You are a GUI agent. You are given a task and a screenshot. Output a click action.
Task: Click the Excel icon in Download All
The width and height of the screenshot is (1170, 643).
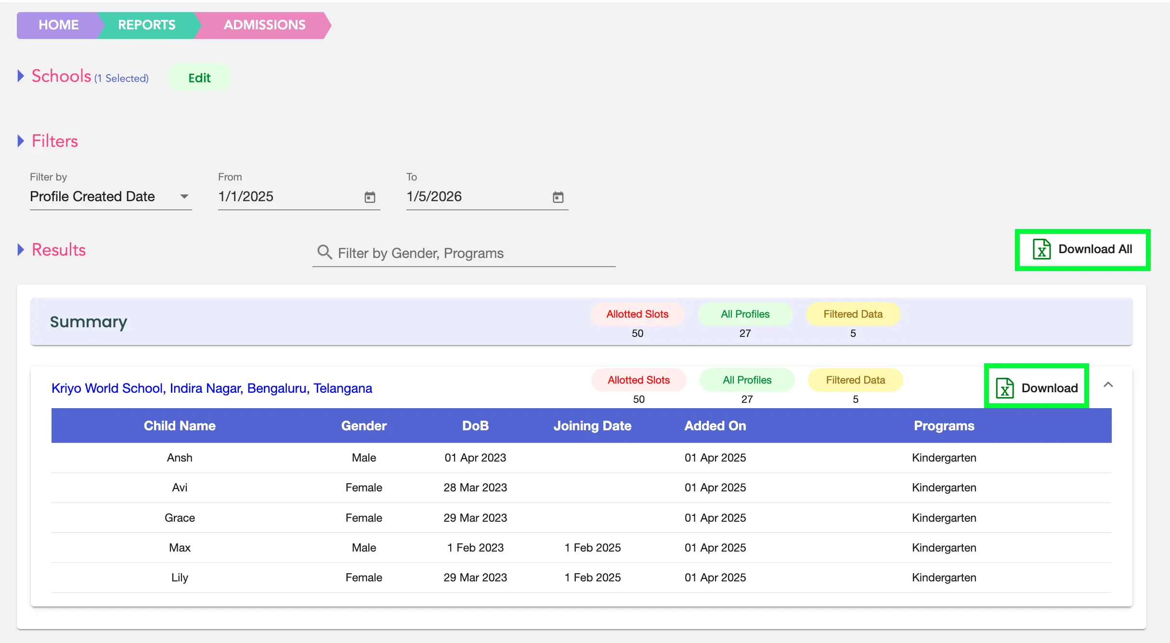click(x=1041, y=249)
